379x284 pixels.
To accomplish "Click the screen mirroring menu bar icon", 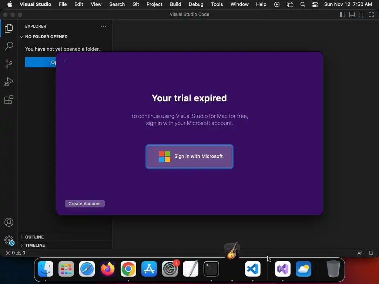I will 290,4.
